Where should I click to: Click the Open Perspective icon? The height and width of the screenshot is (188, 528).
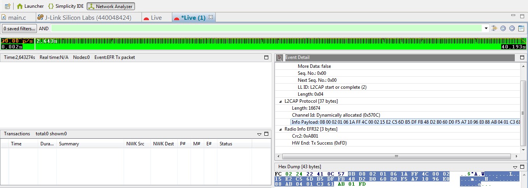(7, 6)
